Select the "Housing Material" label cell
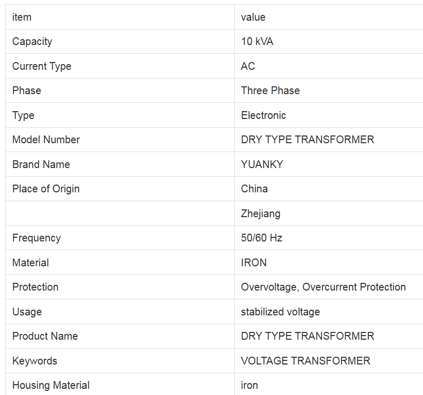 tap(51, 385)
